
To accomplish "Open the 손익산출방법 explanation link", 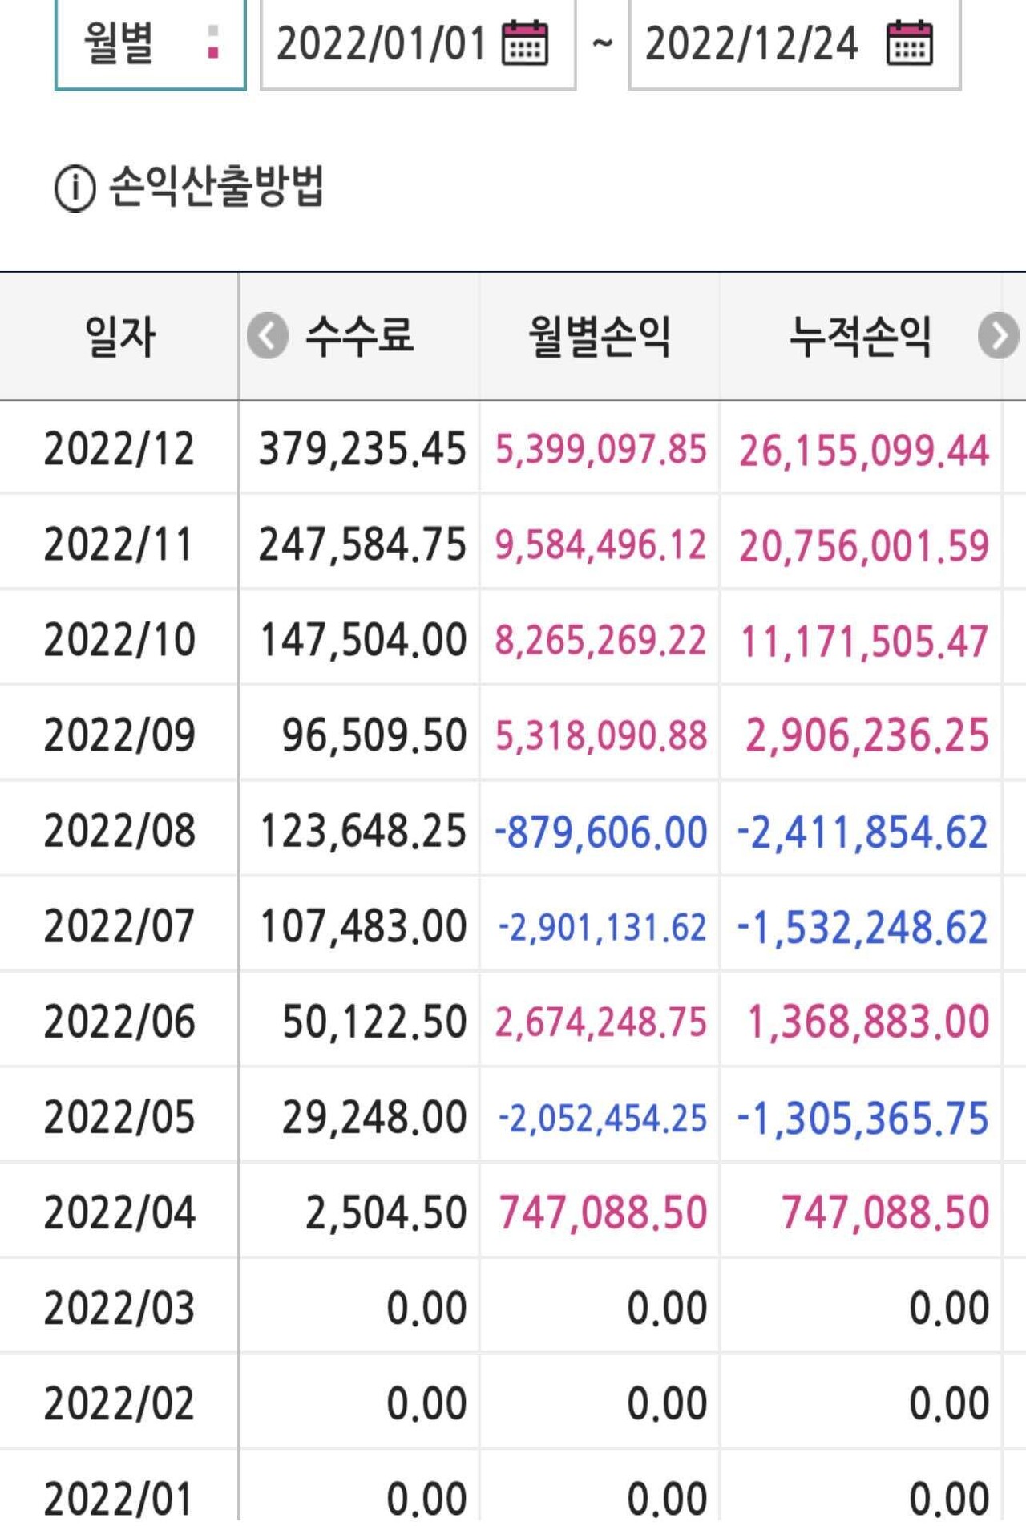I will [x=216, y=187].
